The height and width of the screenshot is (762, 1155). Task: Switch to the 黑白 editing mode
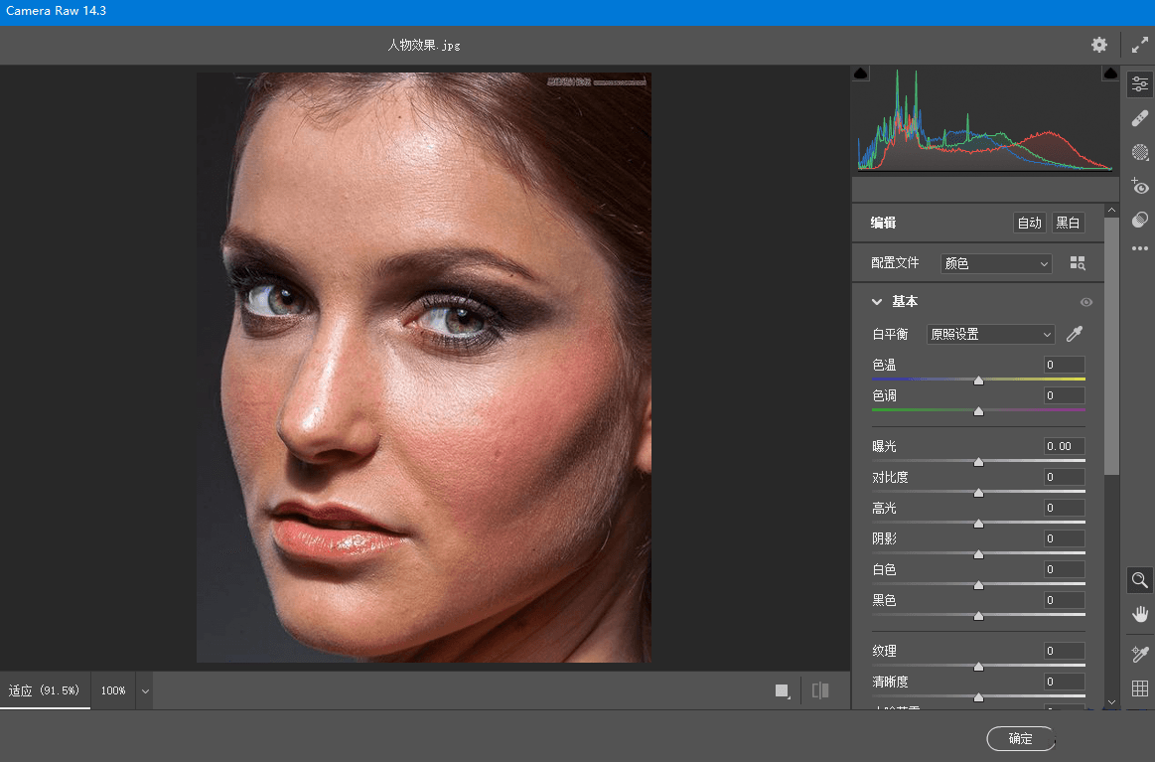pyautogui.click(x=1068, y=223)
